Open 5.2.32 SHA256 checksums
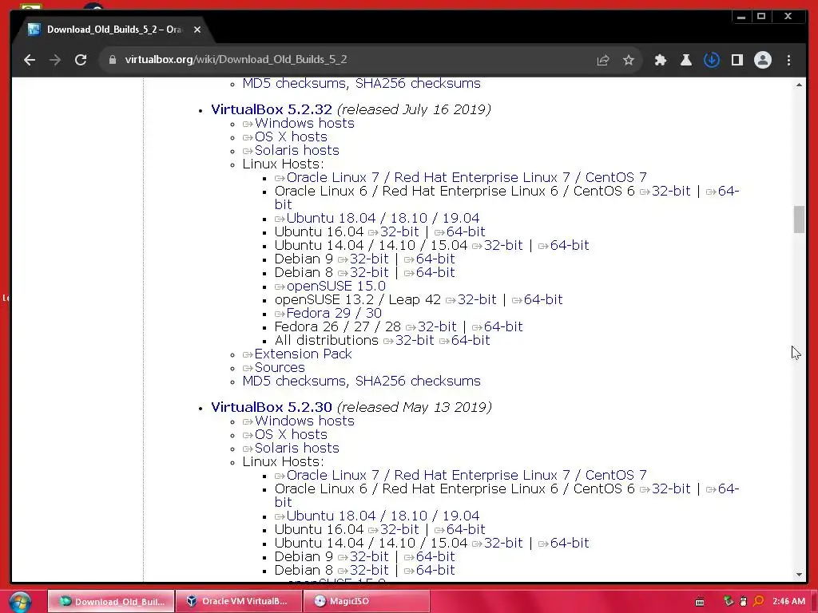 [418, 381]
